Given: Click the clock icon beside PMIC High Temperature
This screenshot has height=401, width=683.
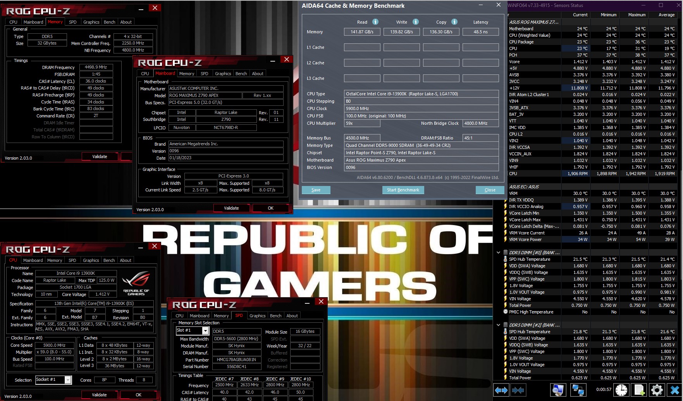Looking at the screenshot, I should 505,312.
